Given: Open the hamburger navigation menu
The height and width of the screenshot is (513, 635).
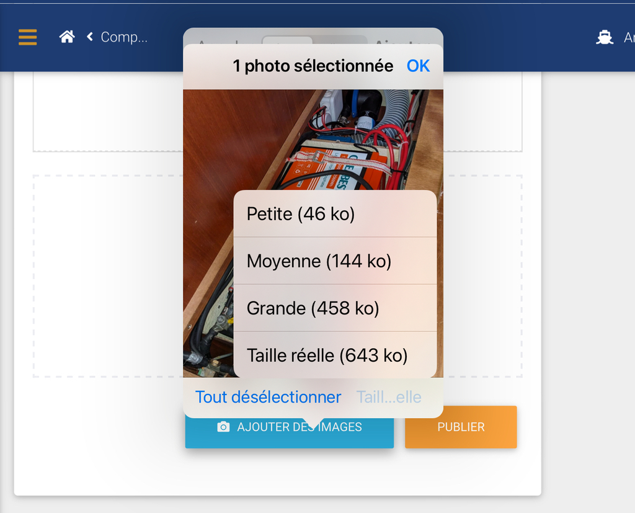Looking at the screenshot, I should point(27,37).
